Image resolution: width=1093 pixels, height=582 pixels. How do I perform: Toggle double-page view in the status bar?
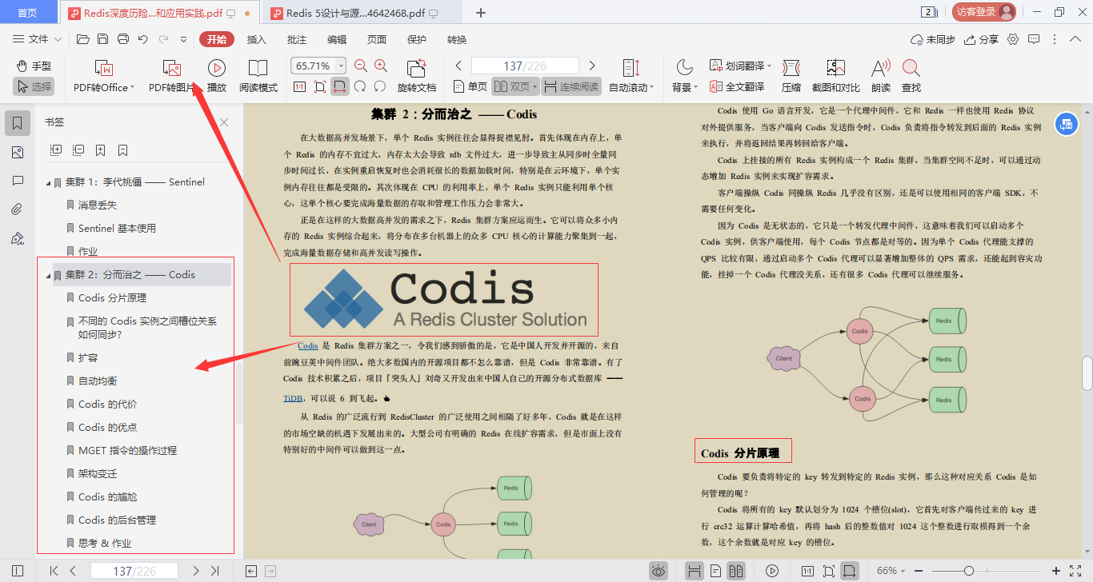click(x=735, y=571)
